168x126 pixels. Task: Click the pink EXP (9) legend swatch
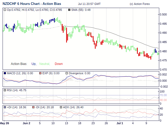(x=40, y=73)
